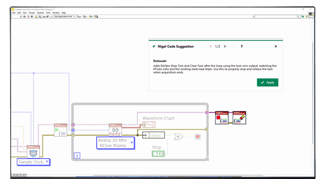
Task: Open the Edit menu
Action: tap(19, 13)
